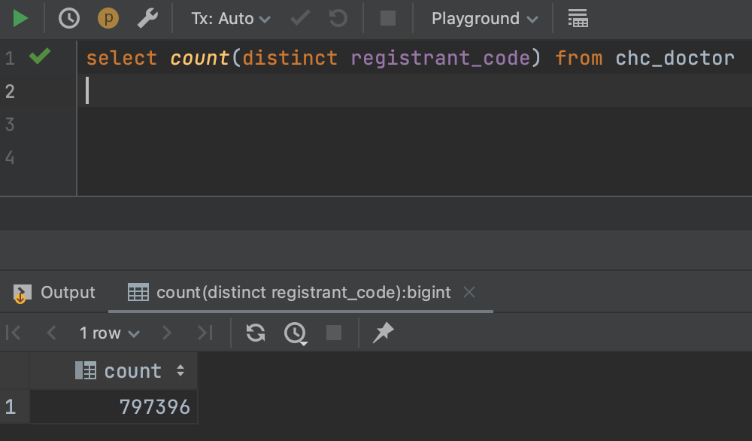
Task: Open settings via the wrench icon
Action: [147, 19]
